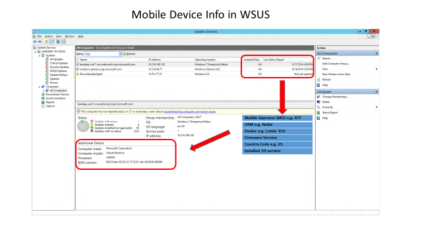Viewport: 422px width, 237px height.
Task: Open the Help menu in the menu bar
Action: coord(80,36)
